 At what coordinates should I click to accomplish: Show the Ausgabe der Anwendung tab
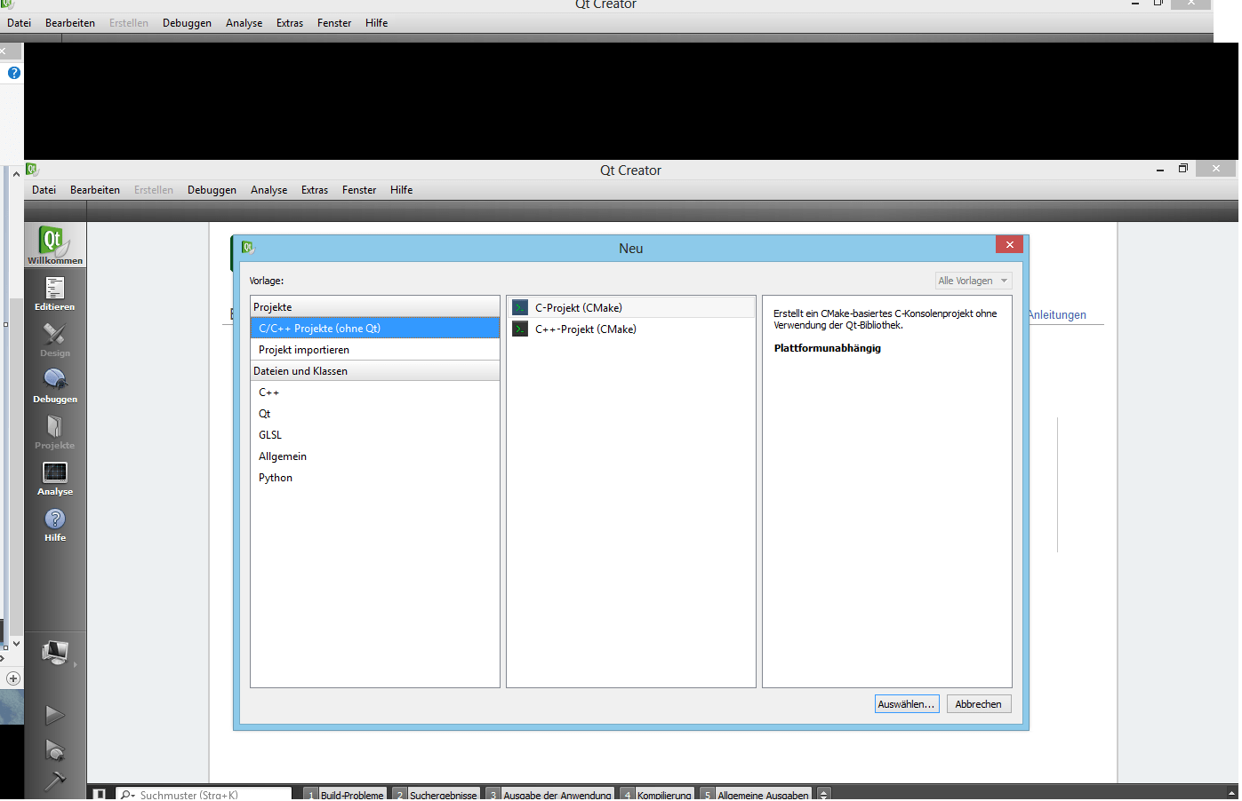click(550, 795)
